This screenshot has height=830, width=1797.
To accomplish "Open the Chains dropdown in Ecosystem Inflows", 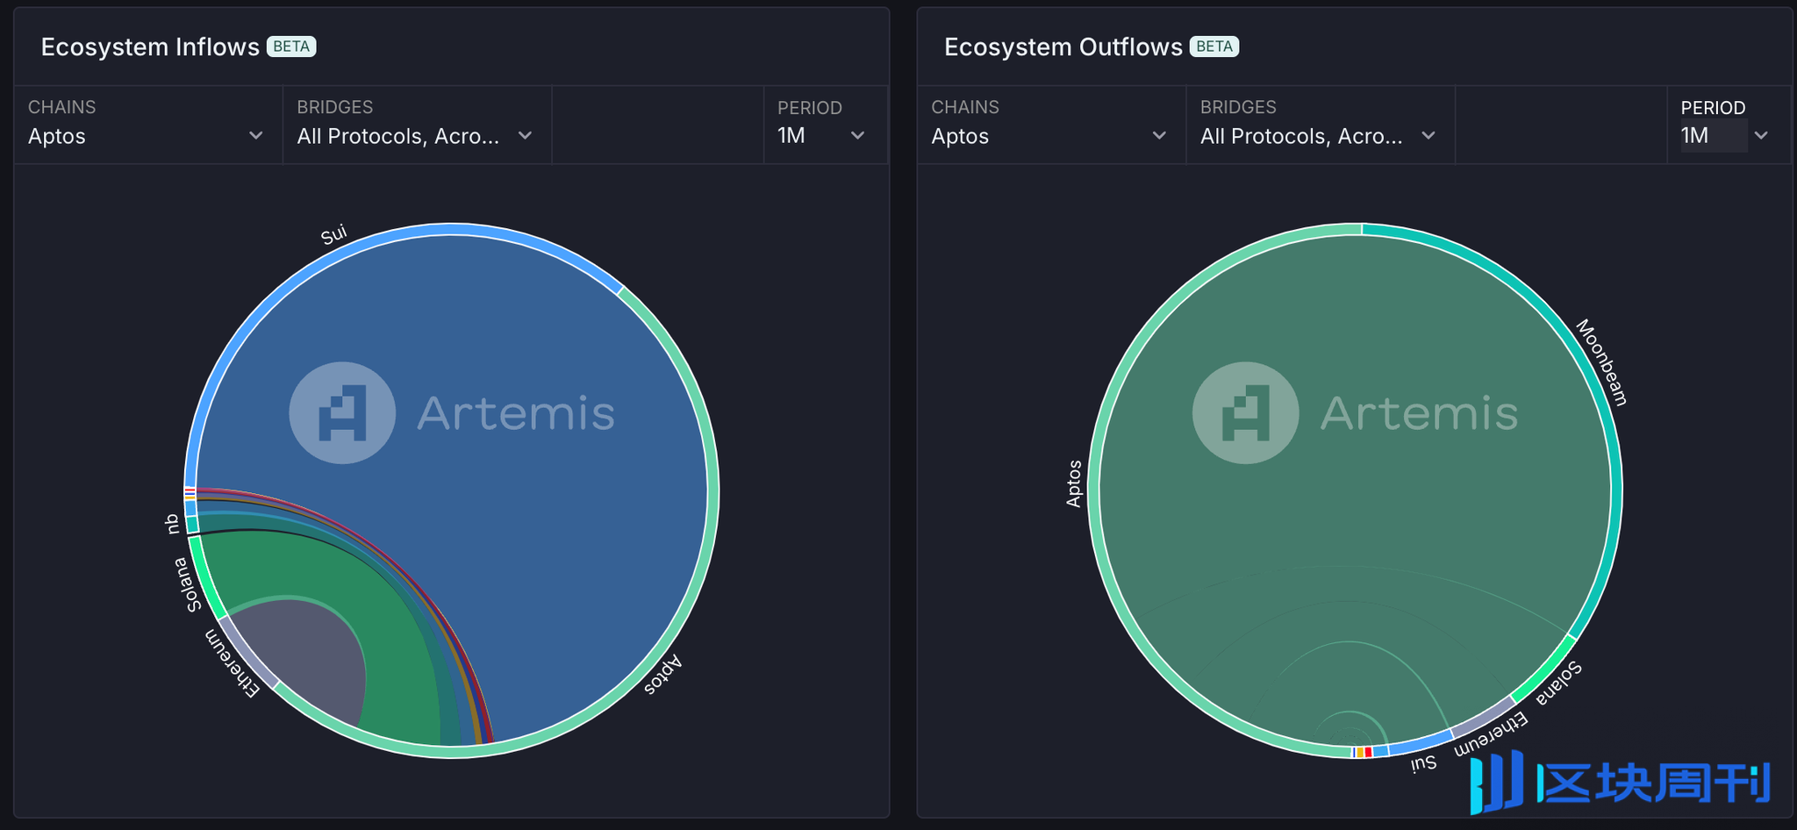I will (x=147, y=125).
